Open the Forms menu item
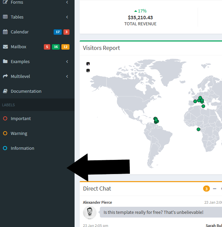 tap(37, 2)
